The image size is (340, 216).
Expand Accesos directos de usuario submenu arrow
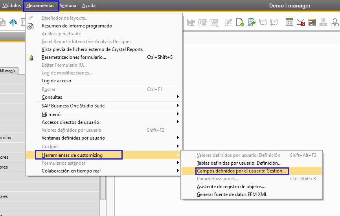178,122
